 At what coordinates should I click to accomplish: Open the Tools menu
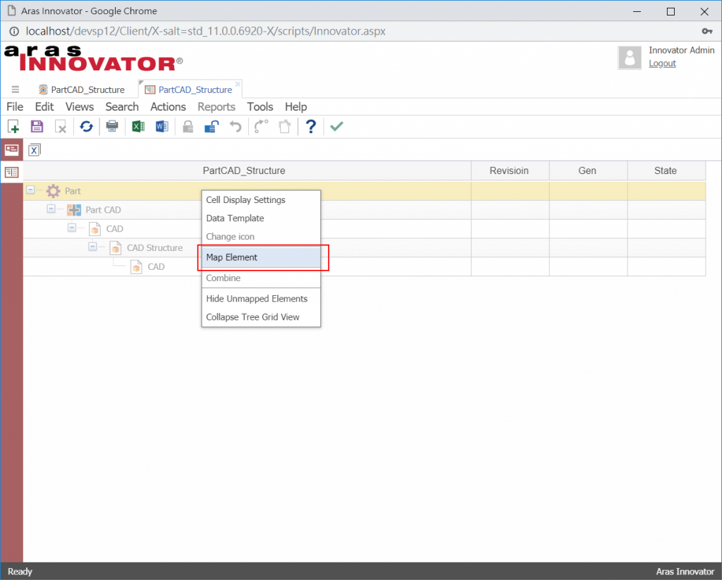[x=260, y=107]
